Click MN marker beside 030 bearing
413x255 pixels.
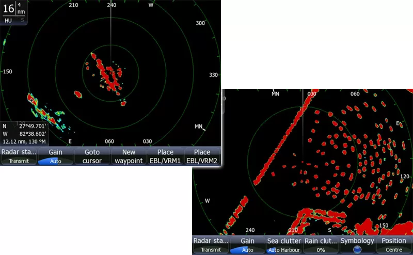(275, 94)
